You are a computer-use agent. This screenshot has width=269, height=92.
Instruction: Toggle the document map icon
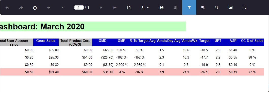coord(175,8)
